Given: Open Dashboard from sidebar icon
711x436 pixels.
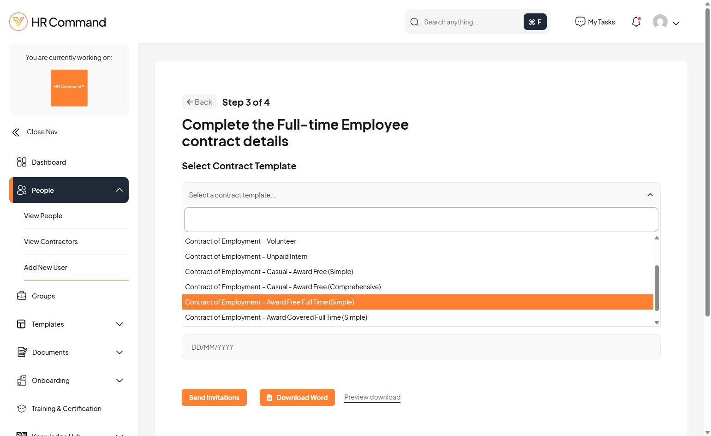Looking at the screenshot, I should click(21, 162).
